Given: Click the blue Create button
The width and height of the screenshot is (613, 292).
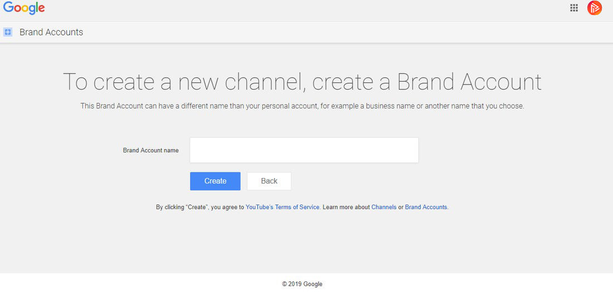Looking at the screenshot, I should (x=216, y=181).
